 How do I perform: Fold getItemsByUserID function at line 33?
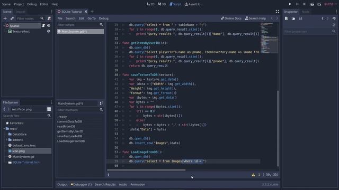click(x=120, y=43)
